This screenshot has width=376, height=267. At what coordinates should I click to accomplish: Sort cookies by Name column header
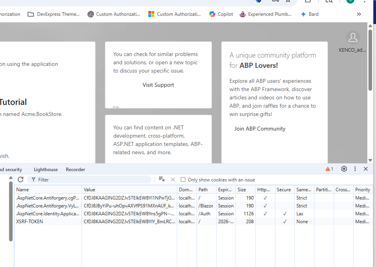(48, 190)
